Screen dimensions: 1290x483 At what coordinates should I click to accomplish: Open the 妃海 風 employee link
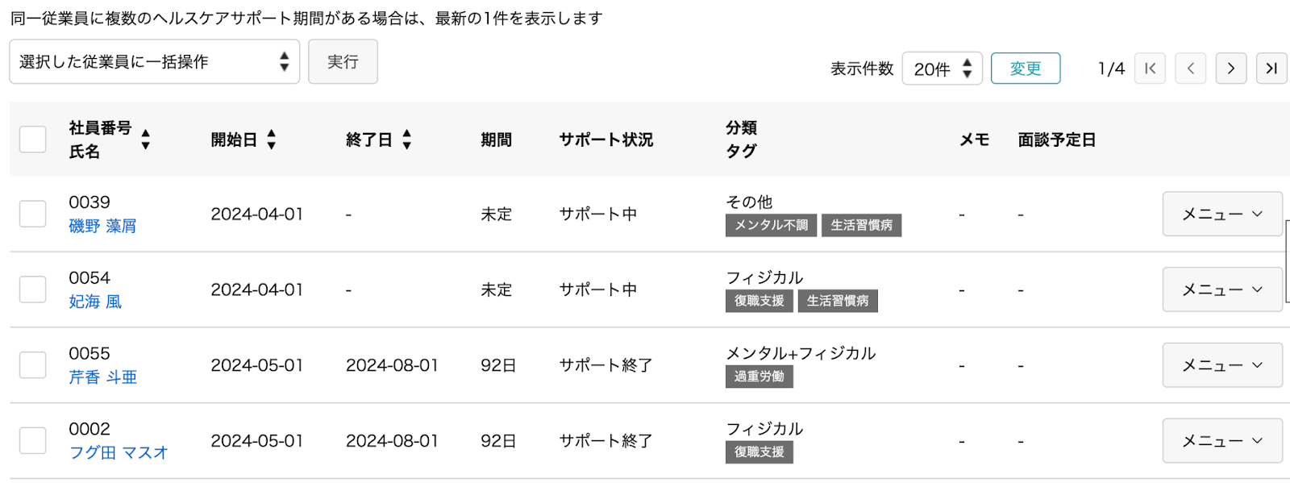[x=95, y=302]
